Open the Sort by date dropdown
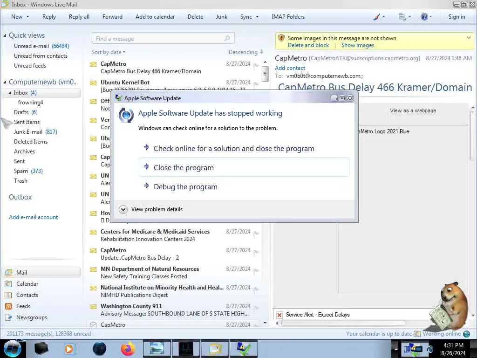Viewport: 477px width, 358px height. pyautogui.click(x=109, y=52)
